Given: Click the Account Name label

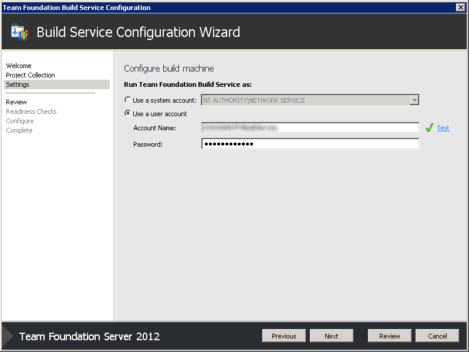Looking at the screenshot, I should click(154, 128).
